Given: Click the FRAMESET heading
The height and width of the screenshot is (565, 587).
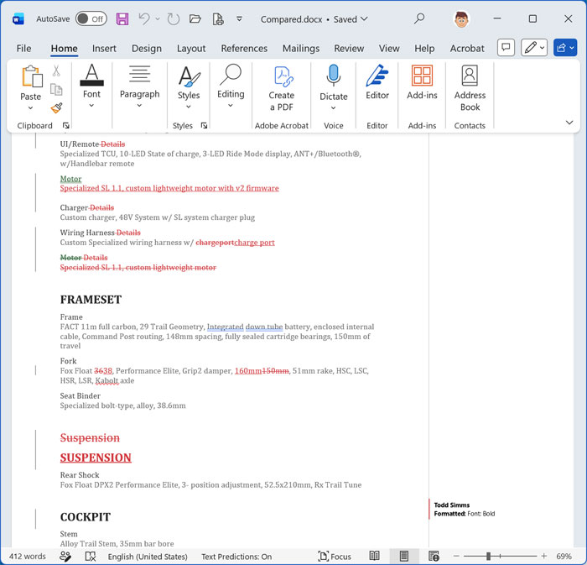Looking at the screenshot, I should (x=91, y=300).
